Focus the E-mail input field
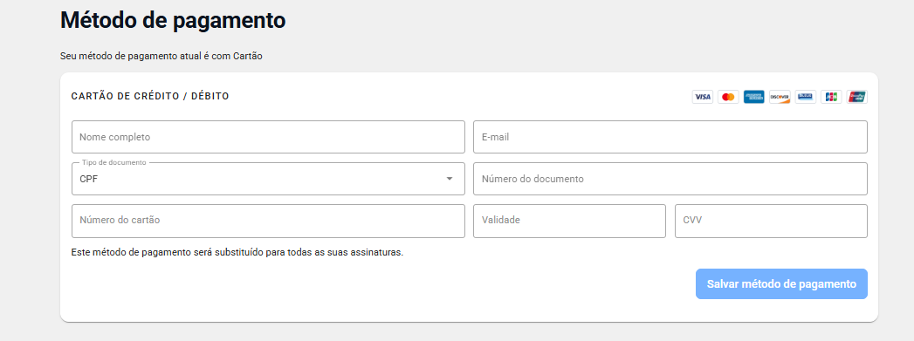The image size is (914, 341). pyautogui.click(x=670, y=137)
